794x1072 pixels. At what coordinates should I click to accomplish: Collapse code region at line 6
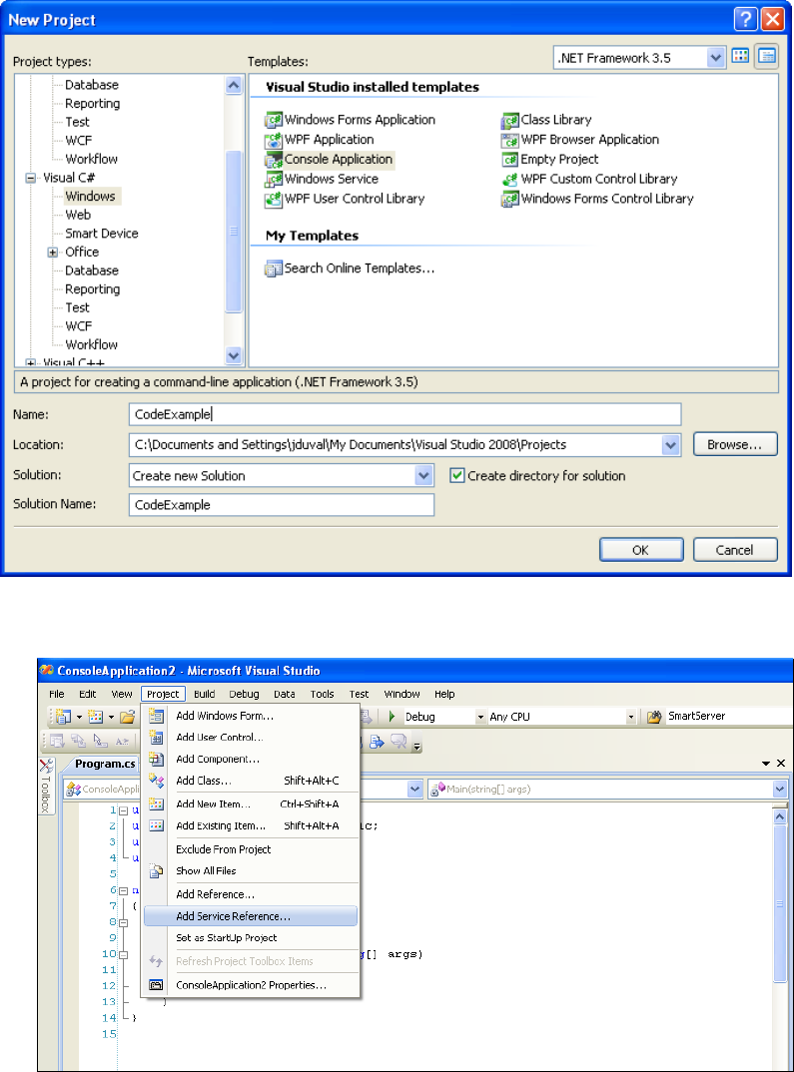[x=123, y=890]
